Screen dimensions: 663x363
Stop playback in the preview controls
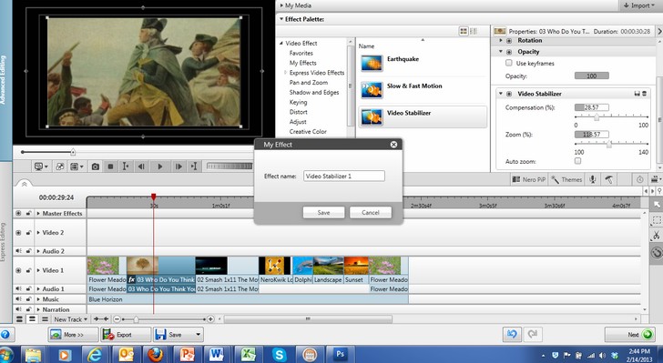pyautogui.click(x=110, y=166)
